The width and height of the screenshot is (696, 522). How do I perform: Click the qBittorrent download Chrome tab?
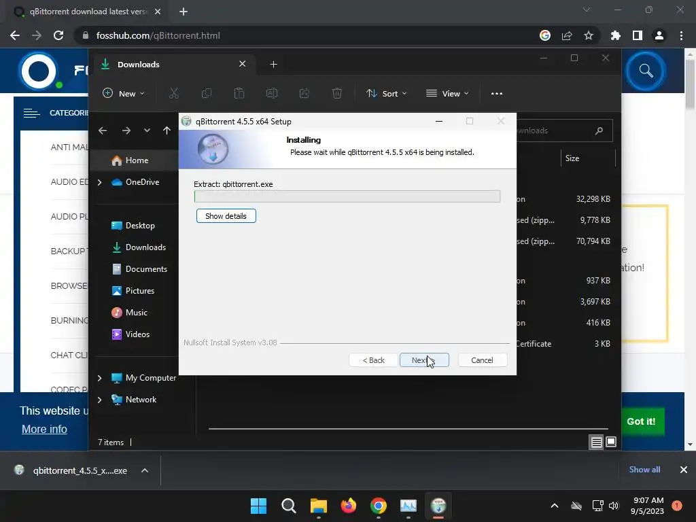coord(86,12)
